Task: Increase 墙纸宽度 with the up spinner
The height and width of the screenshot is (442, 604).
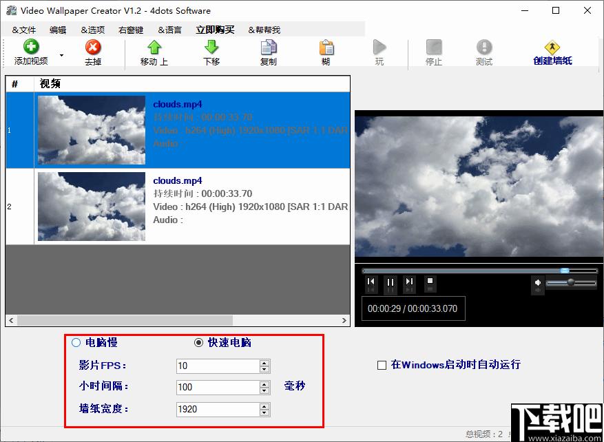Action: coord(264,406)
